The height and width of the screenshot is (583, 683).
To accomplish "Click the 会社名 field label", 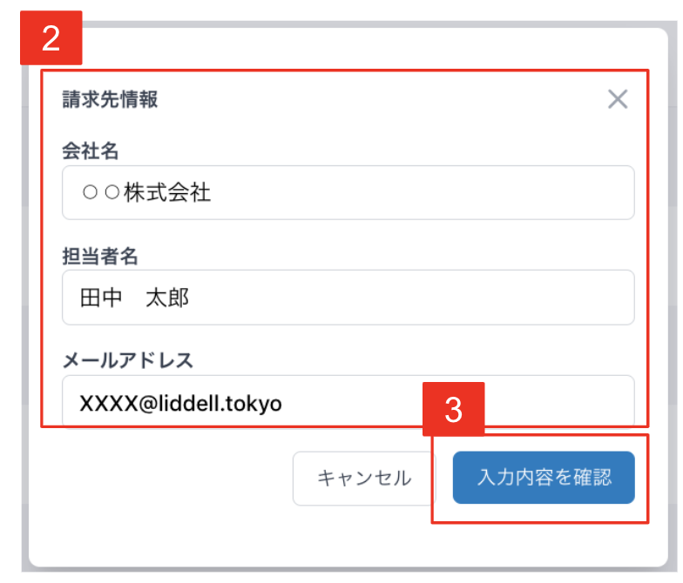I will pyautogui.click(x=91, y=151).
